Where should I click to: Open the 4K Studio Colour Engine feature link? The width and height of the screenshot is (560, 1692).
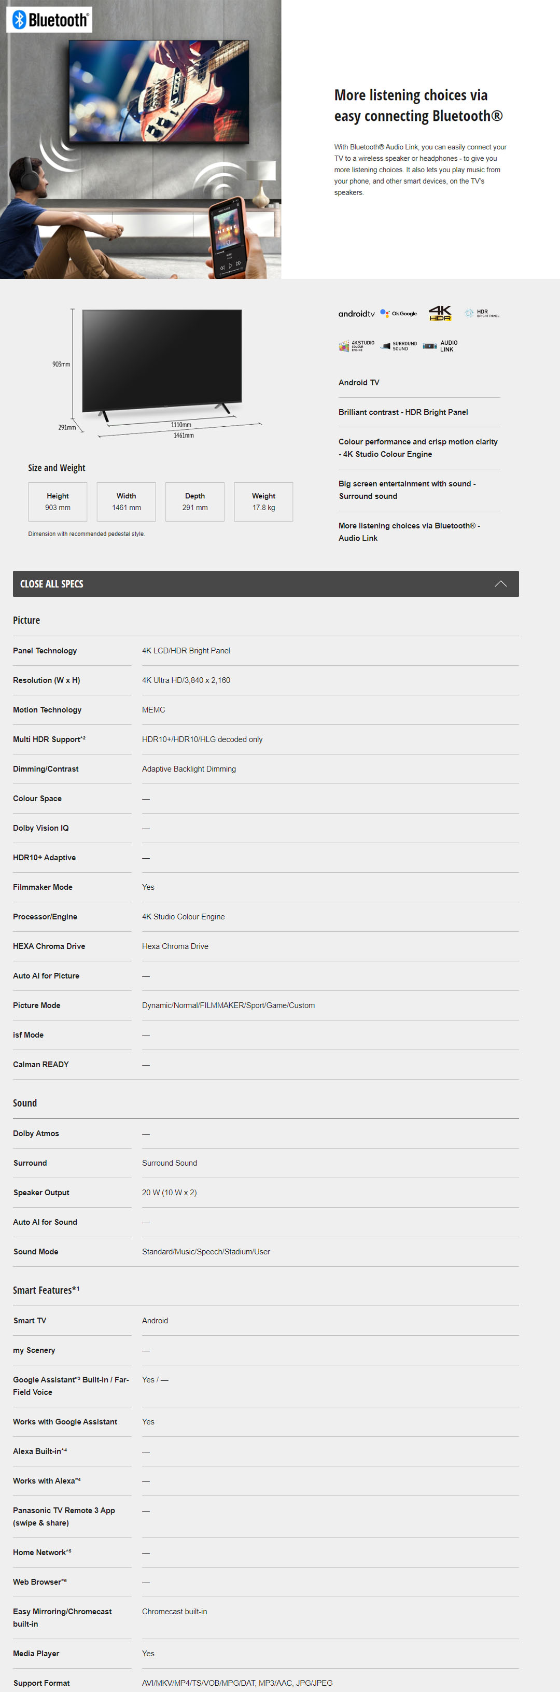pyautogui.click(x=417, y=448)
